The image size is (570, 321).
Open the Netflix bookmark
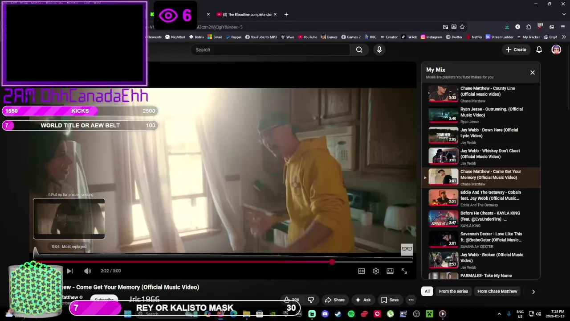pos(474,37)
